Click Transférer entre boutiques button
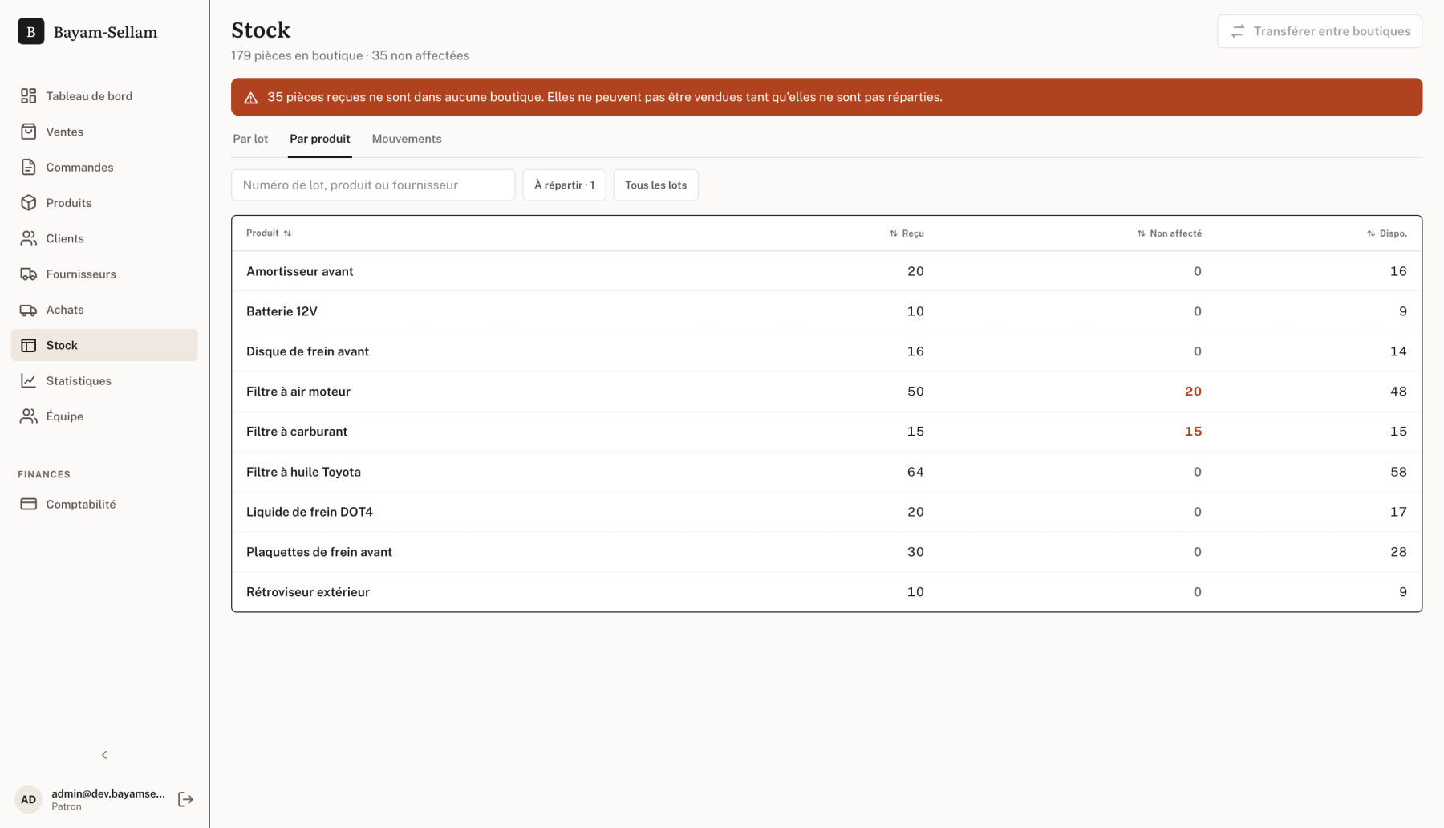1444x828 pixels. coord(1320,31)
